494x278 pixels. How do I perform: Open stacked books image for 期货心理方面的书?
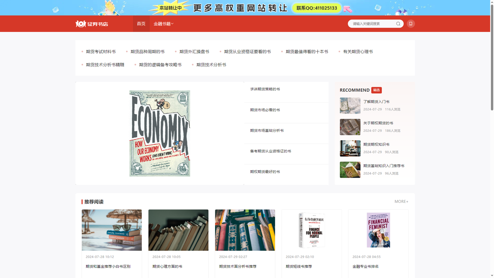(178, 230)
